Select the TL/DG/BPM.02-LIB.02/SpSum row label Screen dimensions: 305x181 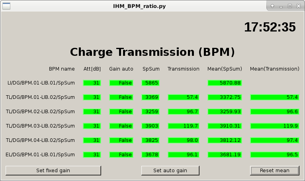click(40, 112)
